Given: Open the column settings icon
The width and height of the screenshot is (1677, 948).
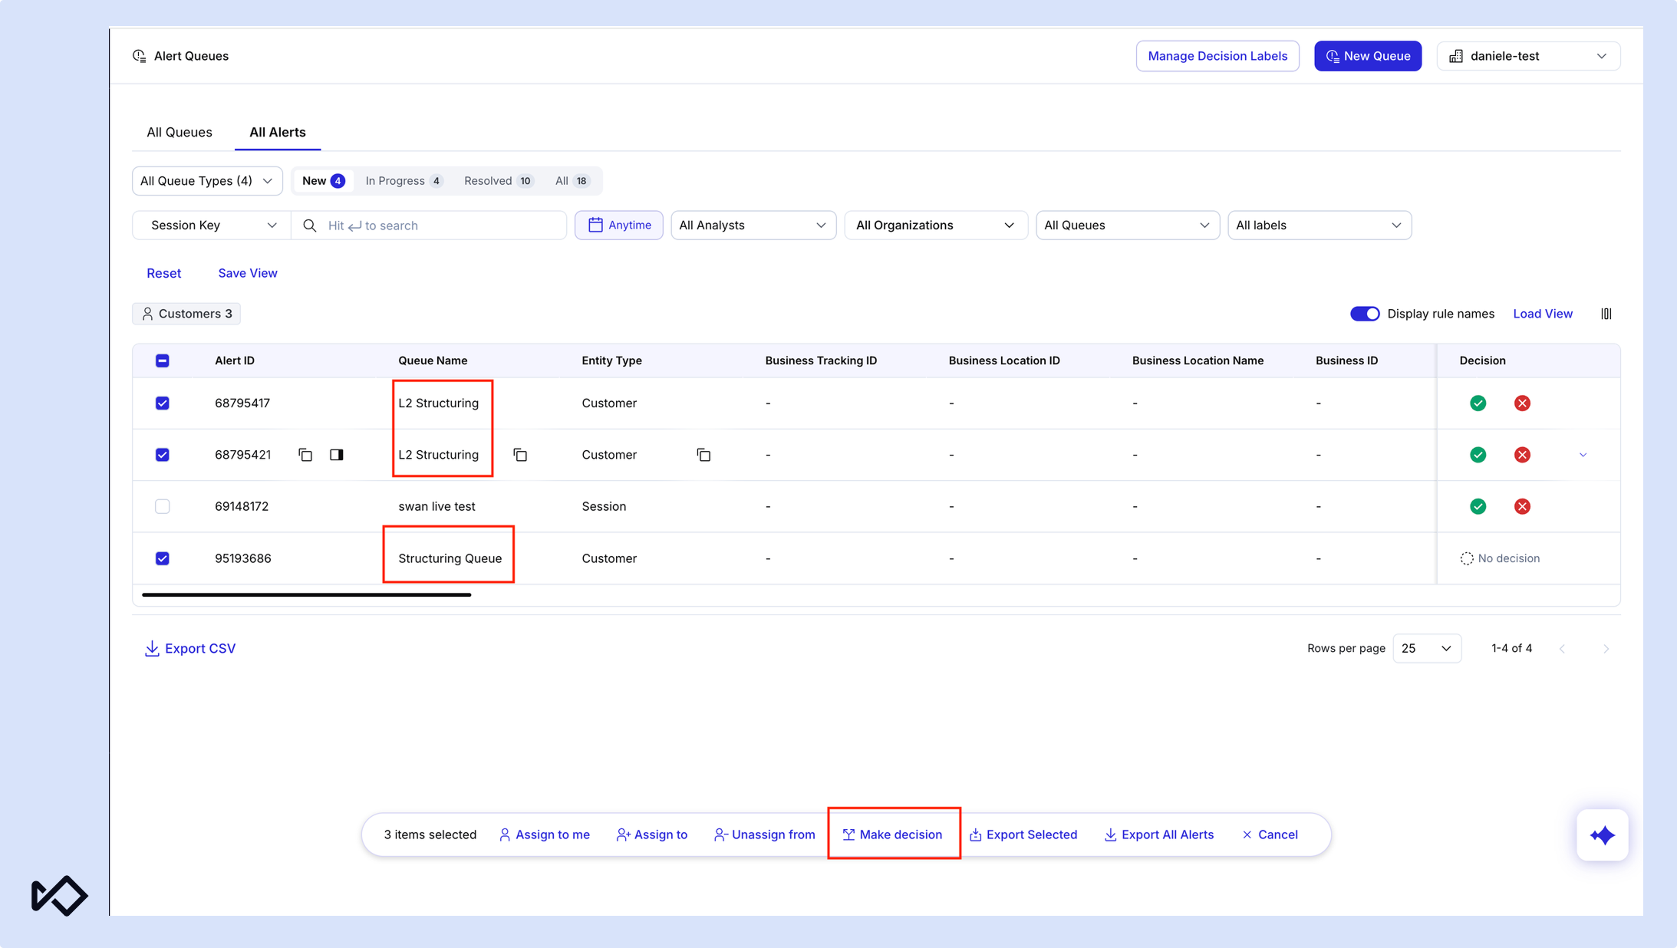Looking at the screenshot, I should (1606, 314).
